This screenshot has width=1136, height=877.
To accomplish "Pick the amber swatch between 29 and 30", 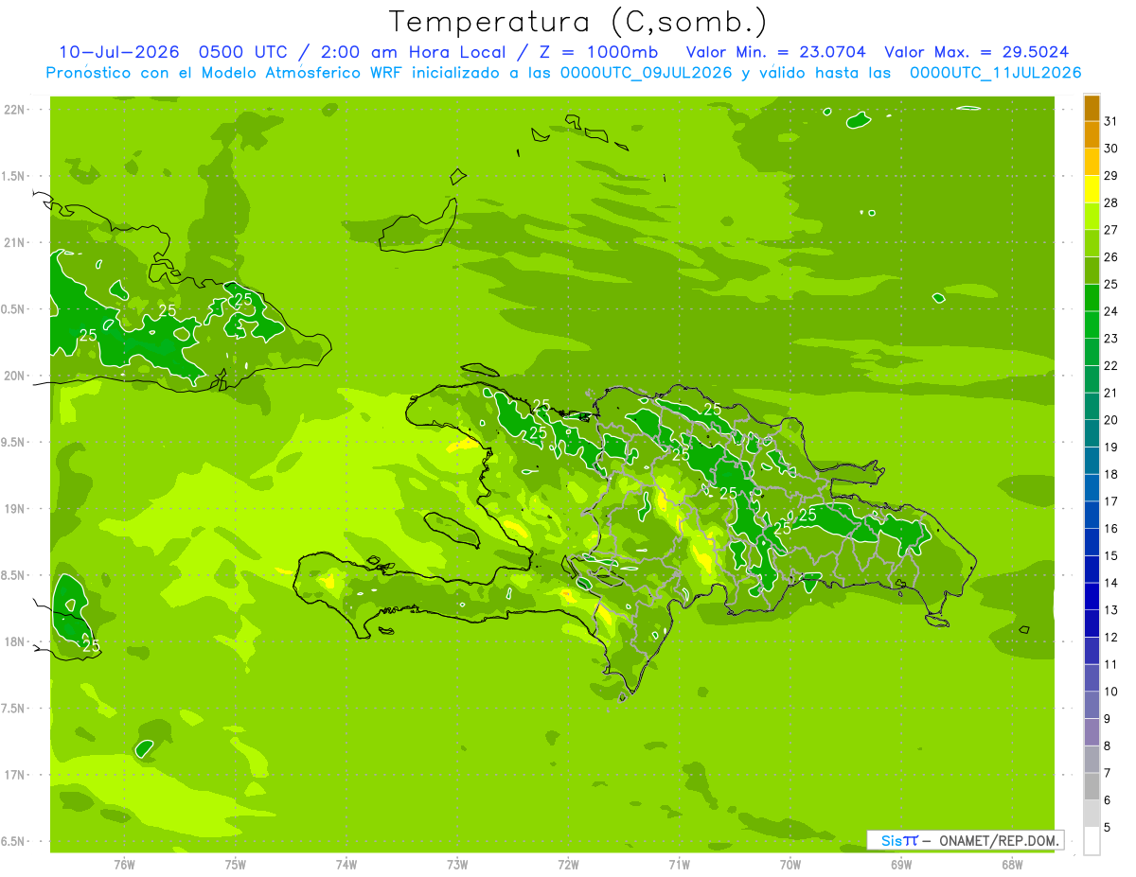I will [x=1092, y=163].
